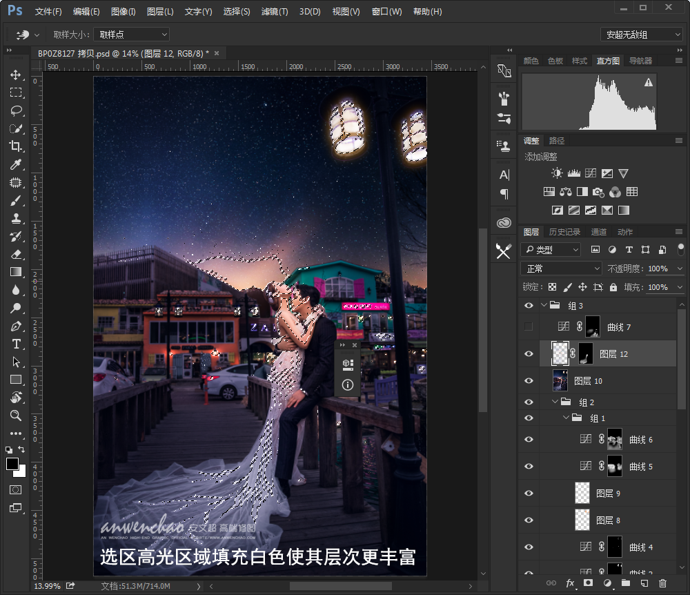This screenshot has height=595, width=690.
Task: Open the 类型 layer filter dropdown
Action: click(x=551, y=250)
